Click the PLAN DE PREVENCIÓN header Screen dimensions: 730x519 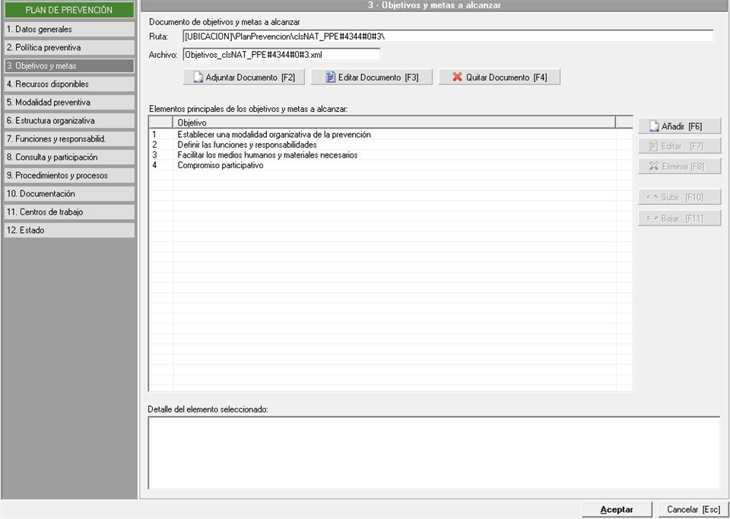pyautogui.click(x=69, y=10)
